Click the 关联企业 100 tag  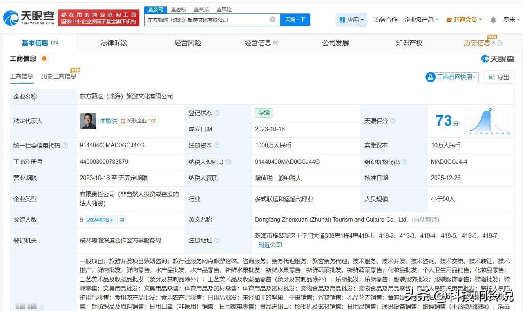tap(139, 121)
